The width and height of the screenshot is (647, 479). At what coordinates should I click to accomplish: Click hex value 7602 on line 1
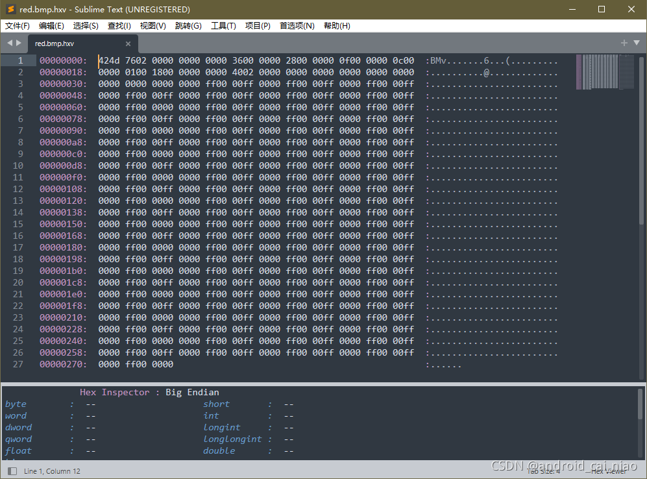click(136, 60)
